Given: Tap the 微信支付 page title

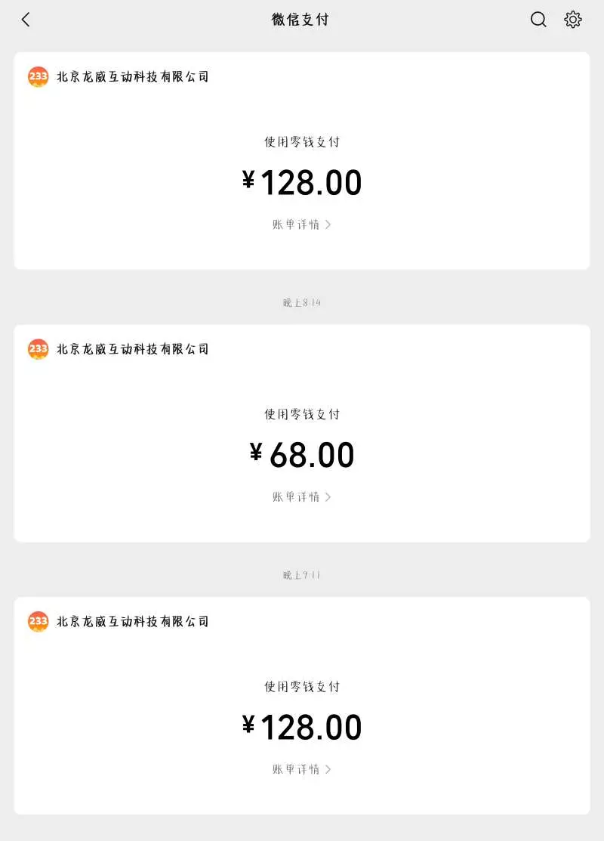Looking at the screenshot, I should 300,20.
